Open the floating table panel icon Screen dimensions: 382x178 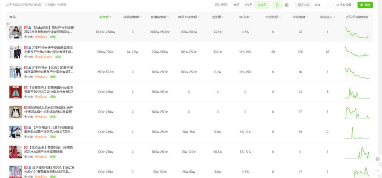tap(377, 159)
